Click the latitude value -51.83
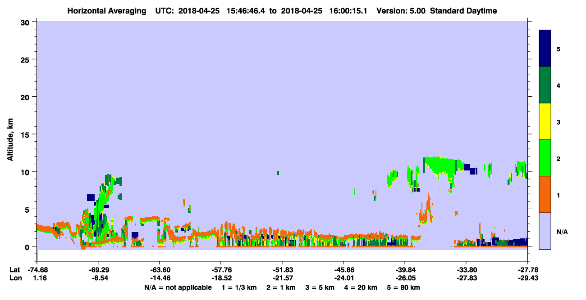The width and height of the screenshot is (586, 300). 282,270
